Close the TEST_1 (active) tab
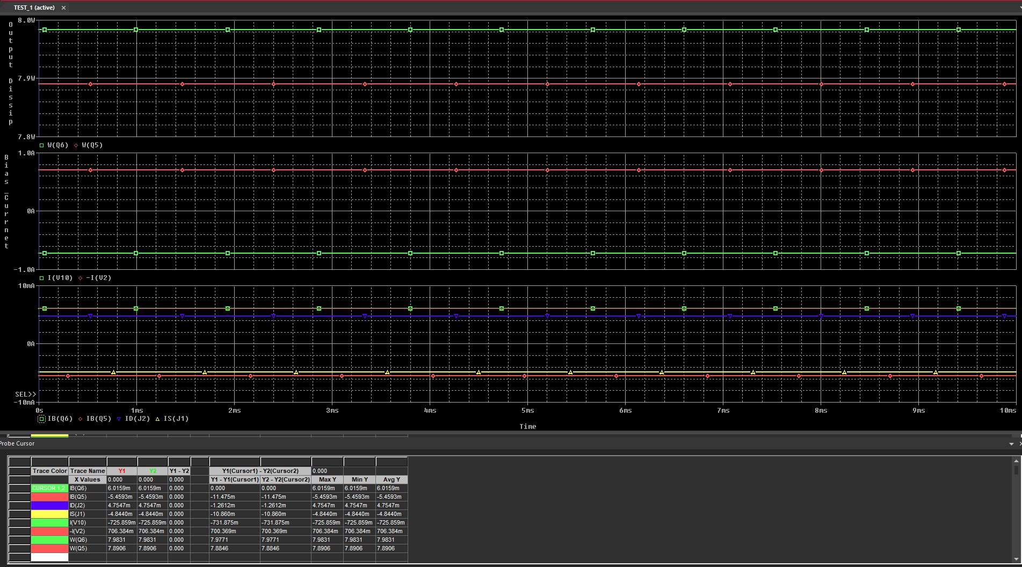This screenshot has height=567, width=1022. pyautogui.click(x=63, y=8)
